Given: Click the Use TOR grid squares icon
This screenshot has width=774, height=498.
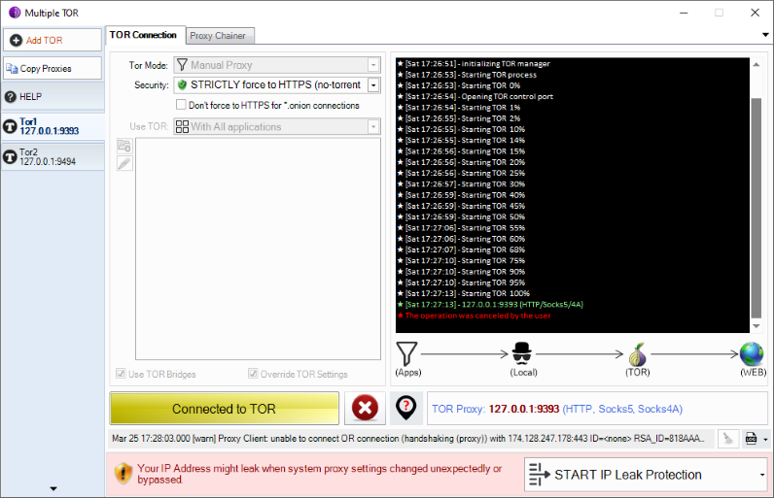Looking at the screenshot, I should [x=182, y=126].
